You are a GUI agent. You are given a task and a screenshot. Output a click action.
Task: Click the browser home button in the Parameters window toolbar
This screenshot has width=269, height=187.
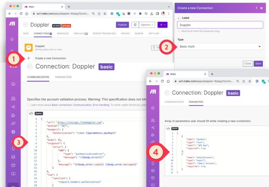pos(168,81)
